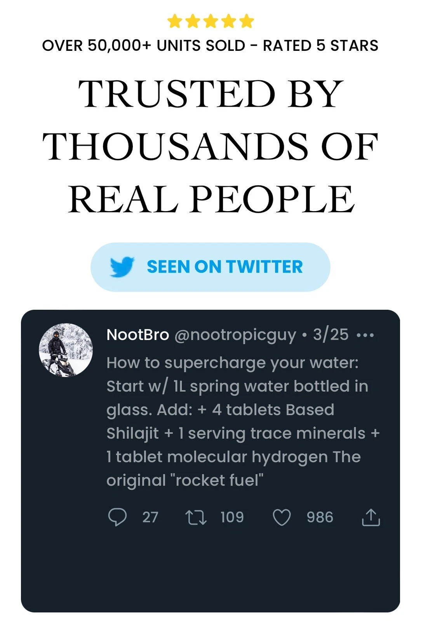Click the Seen on Twitter badge text
The image size is (421, 621).
tap(224, 267)
